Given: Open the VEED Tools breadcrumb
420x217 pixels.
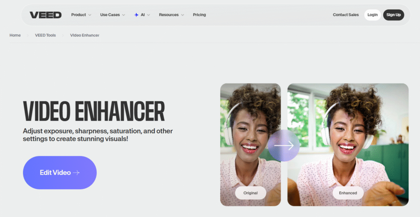Looking at the screenshot, I should (x=45, y=35).
